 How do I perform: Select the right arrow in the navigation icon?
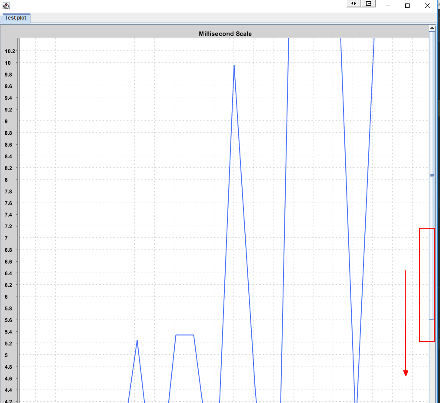pyautogui.click(x=356, y=3)
